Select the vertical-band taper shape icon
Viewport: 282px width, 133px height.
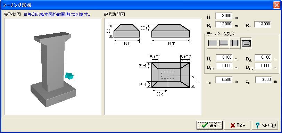(x=235, y=43)
